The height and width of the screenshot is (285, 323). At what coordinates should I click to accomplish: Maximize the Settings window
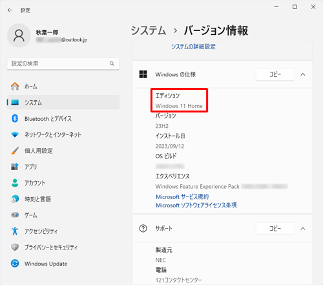[295, 7]
